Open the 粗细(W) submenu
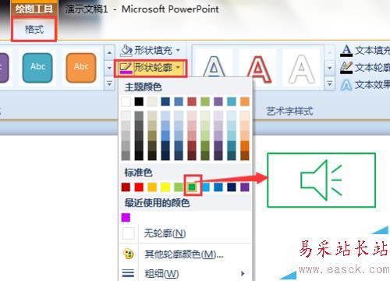 click(x=185, y=273)
